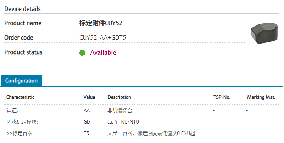Click the T5 value cell

tap(87, 133)
